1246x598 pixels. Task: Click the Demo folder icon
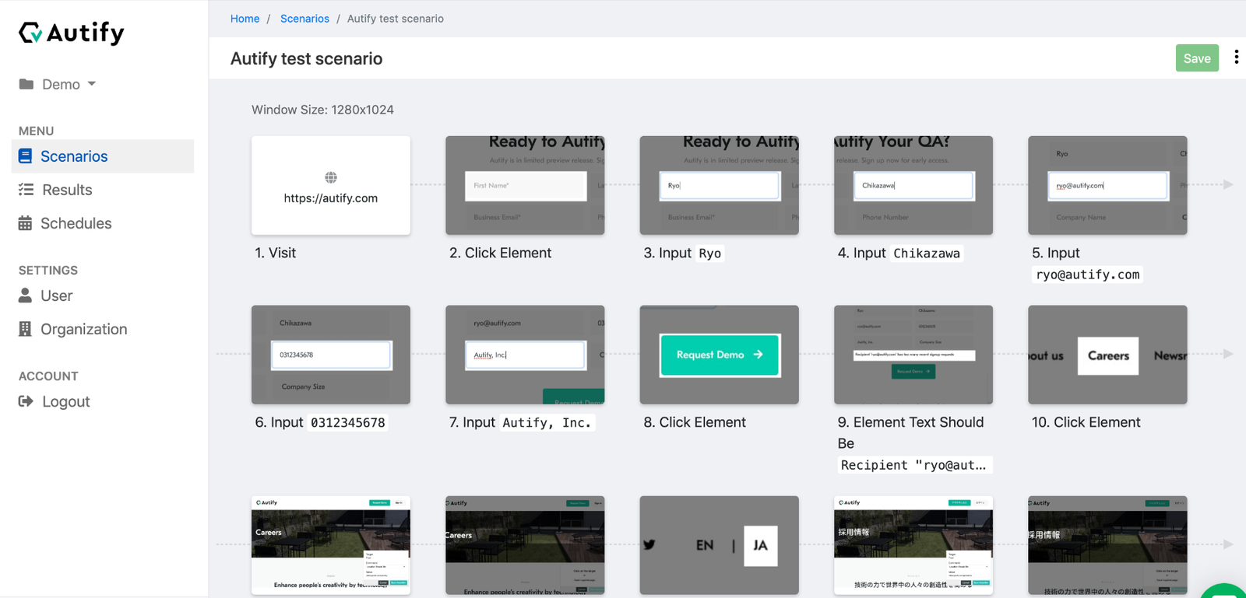26,84
